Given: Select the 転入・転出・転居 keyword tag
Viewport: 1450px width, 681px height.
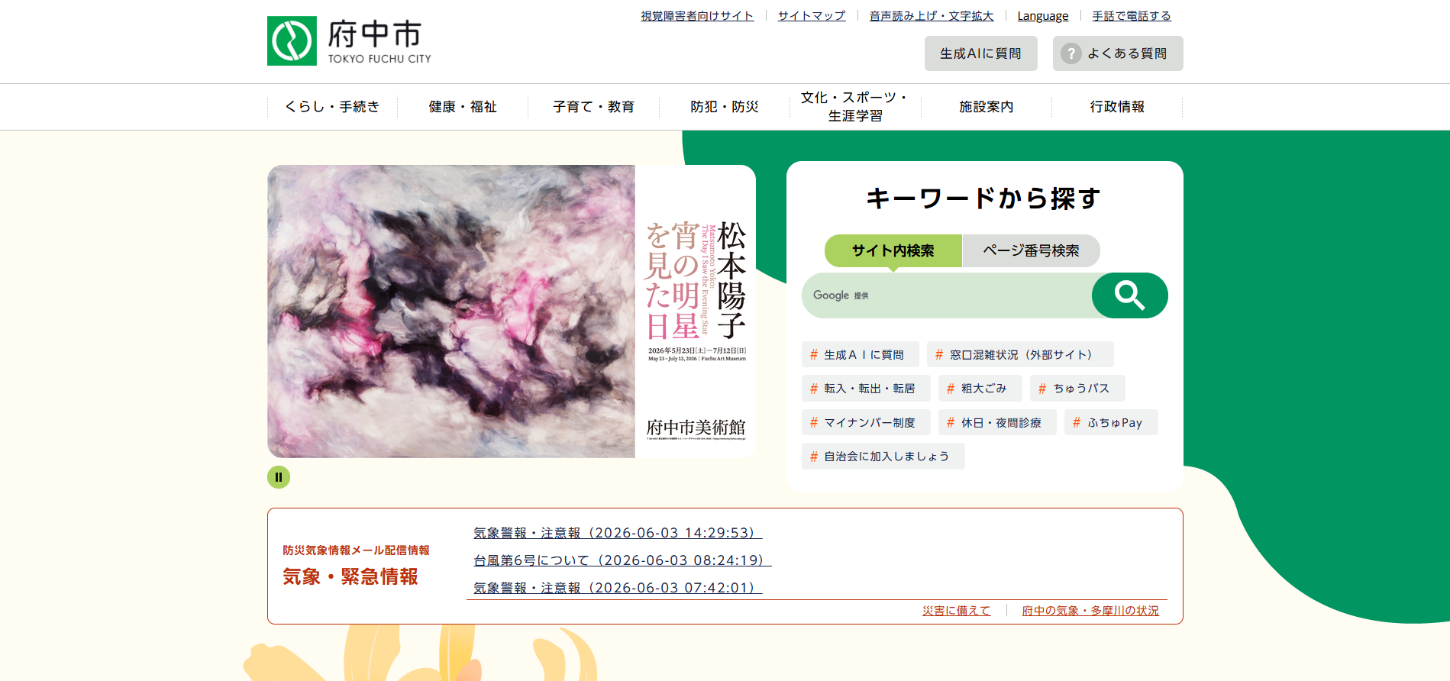Looking at the screenshot, I should (866, 389).
